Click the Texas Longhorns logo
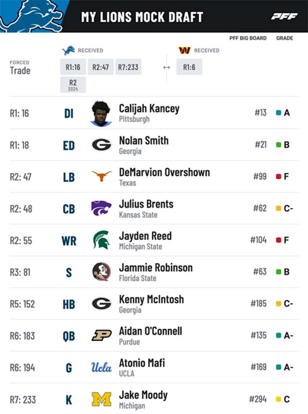This screenshot has height=414, width=308. tap(102, 176)
